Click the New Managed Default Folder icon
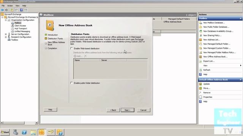Screen dimensions: 243x136 [200, 44]
